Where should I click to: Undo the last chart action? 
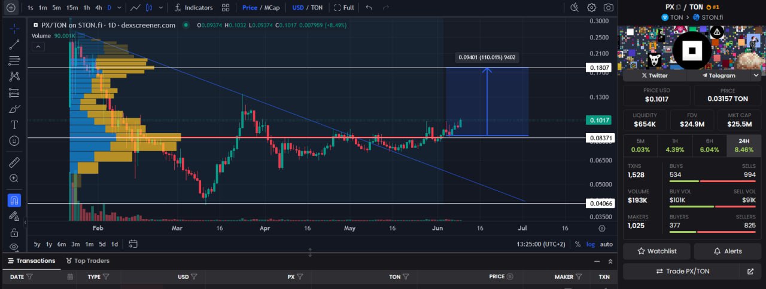point(369,8)
